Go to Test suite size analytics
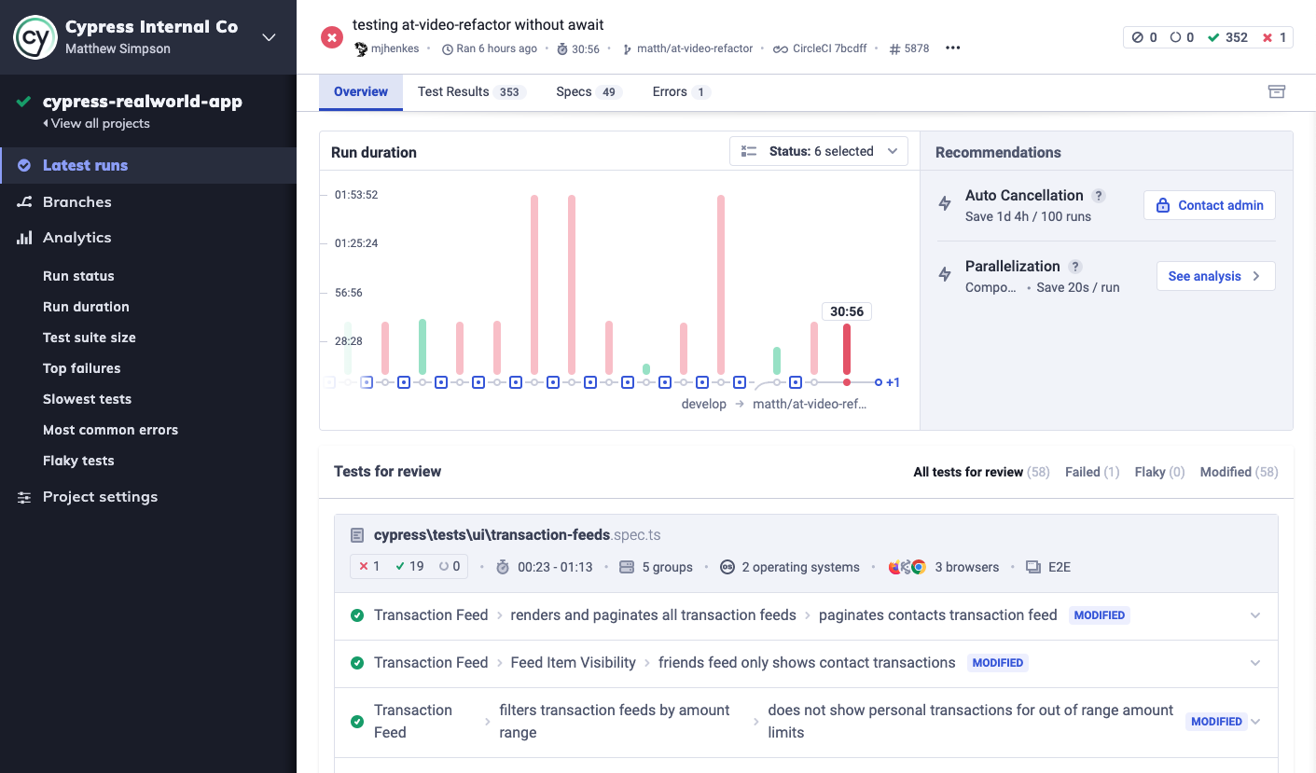Image resolution: width=1316 pixels, height=773 pixels. click(90, 338)
